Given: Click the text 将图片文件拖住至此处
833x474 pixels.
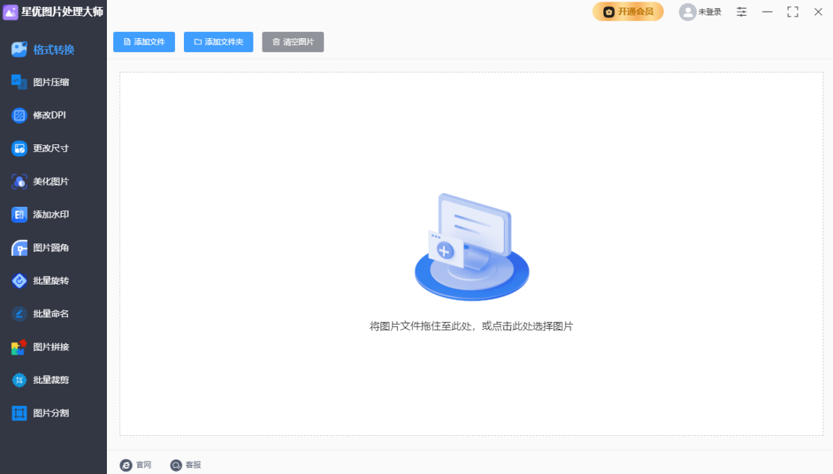Looking at the screenshot, I should 420,326.
